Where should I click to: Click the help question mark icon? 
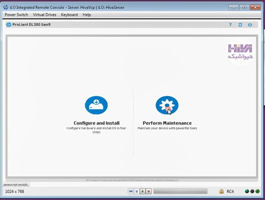click(230, 25)
